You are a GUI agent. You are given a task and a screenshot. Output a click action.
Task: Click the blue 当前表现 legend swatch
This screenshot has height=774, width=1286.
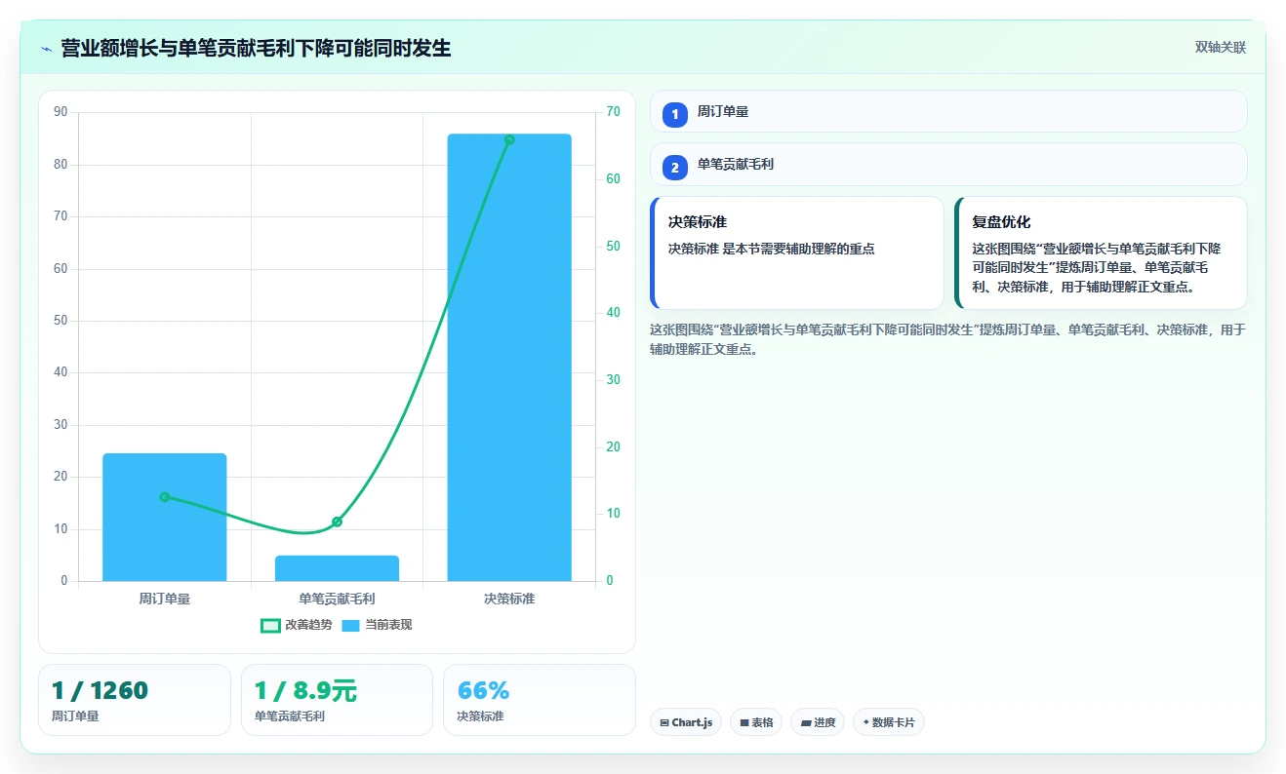point(350,625)
